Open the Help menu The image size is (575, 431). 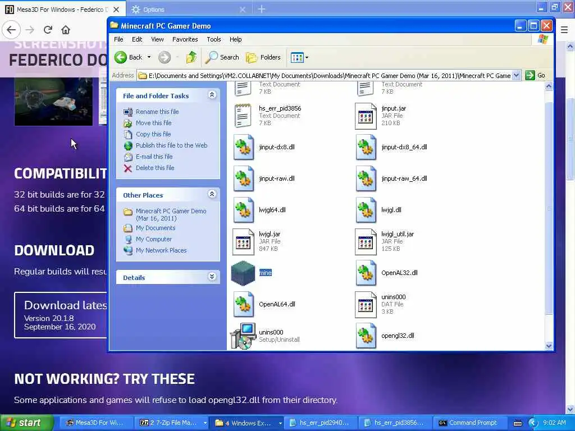pos(235,39)
